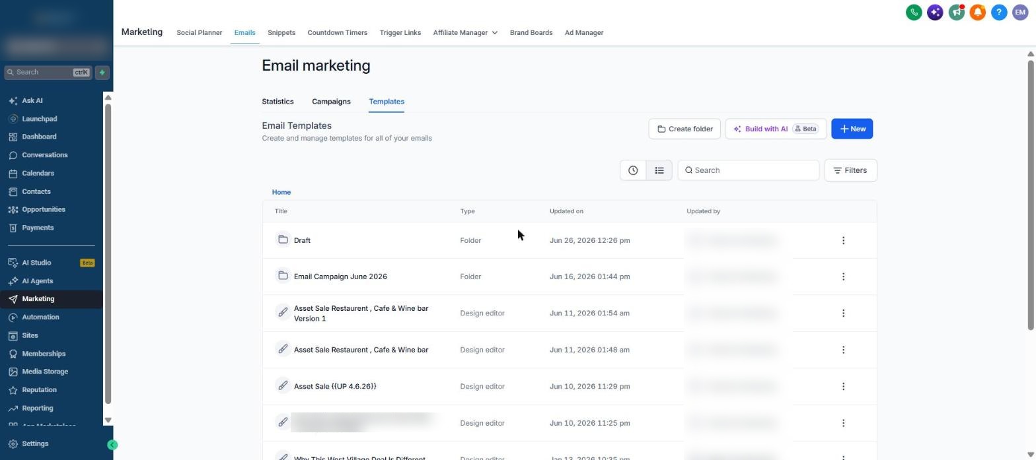
Task: Click the Draft folder icon
Action: coord(283,240)
